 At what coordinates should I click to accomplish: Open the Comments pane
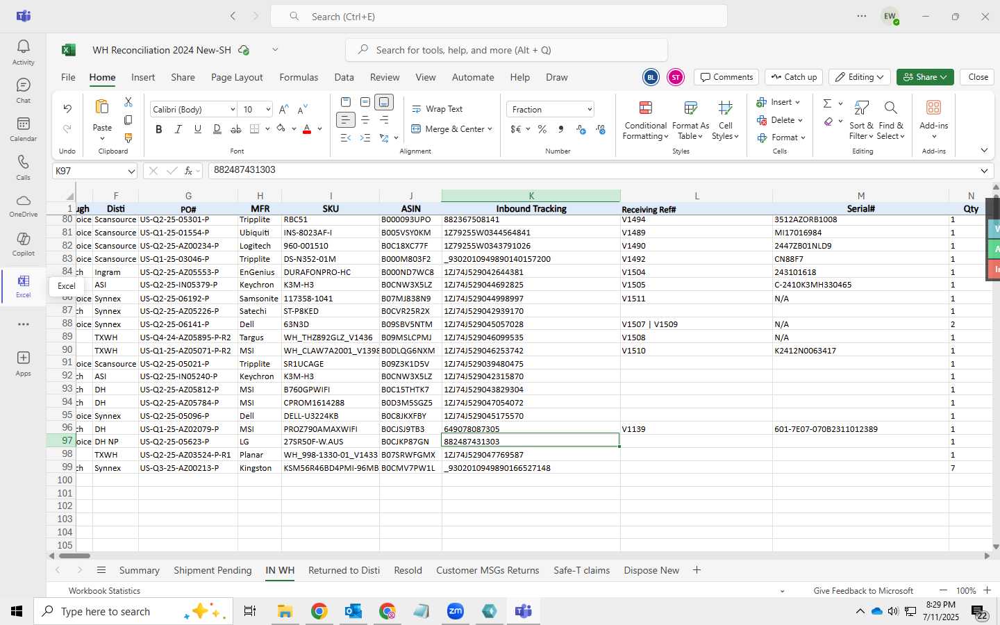(x=726, y=77)
